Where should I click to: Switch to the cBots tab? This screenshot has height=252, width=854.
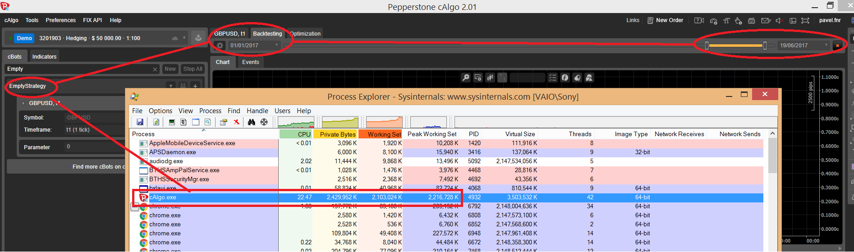point(14,57)
